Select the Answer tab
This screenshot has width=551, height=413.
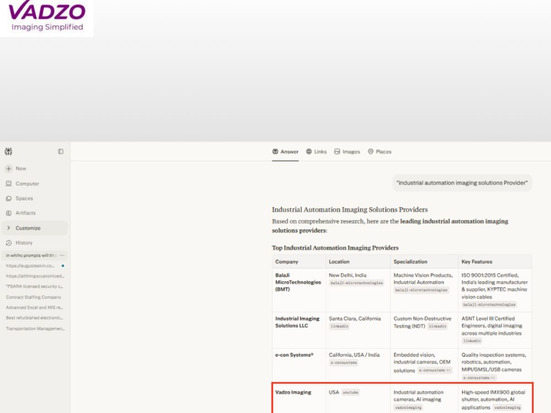point(285,152)
